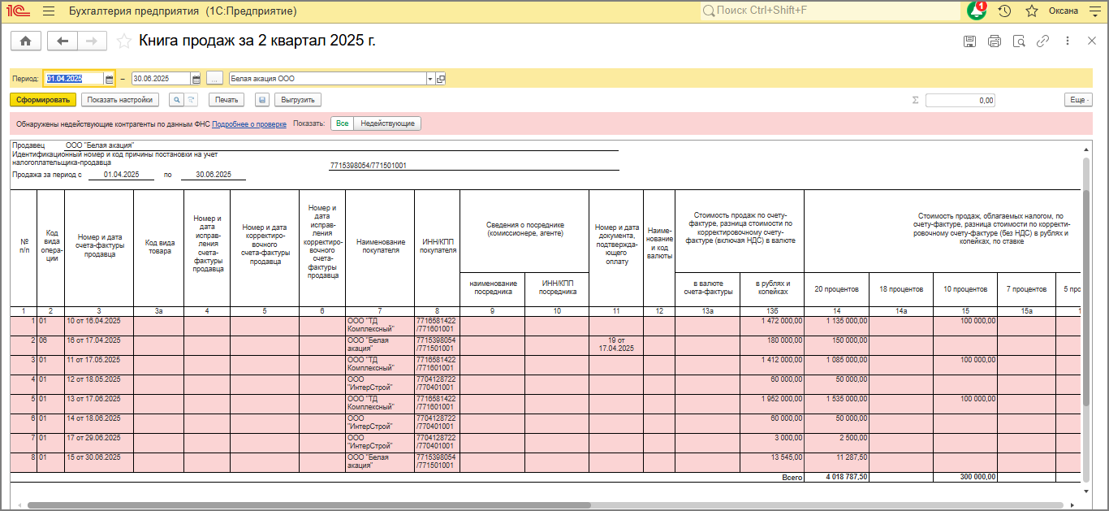Click the printer icon at top right
This screenshot has width=1109, height=511.
tap(994, 41)
